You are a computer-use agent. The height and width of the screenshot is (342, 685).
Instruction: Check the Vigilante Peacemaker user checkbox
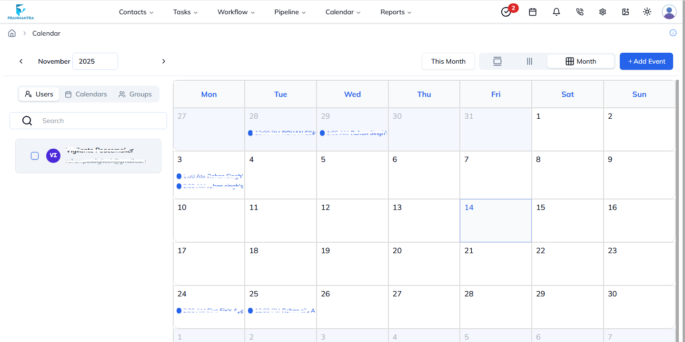[x=35, y=155]
